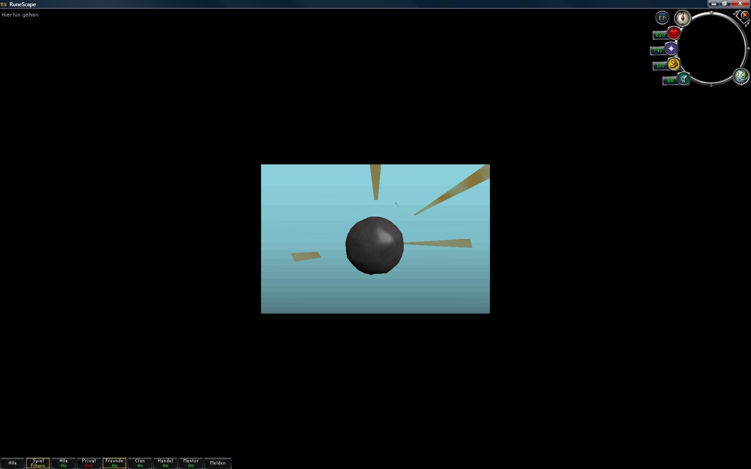
Task: Open the Handel chat filter options
Action: click(x=165, y=463)
